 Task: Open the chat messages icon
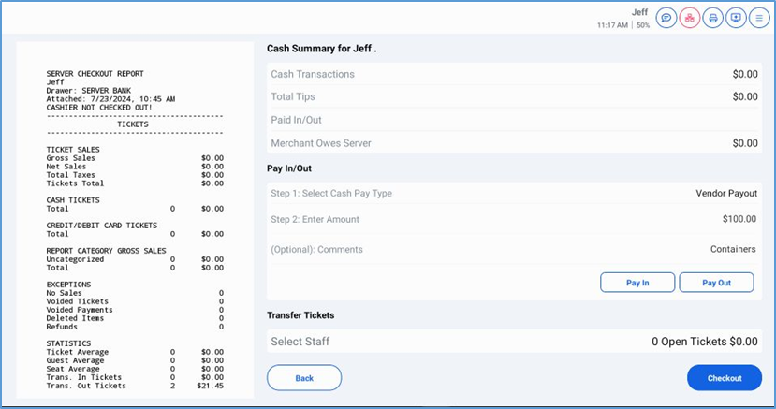[666, 18]
